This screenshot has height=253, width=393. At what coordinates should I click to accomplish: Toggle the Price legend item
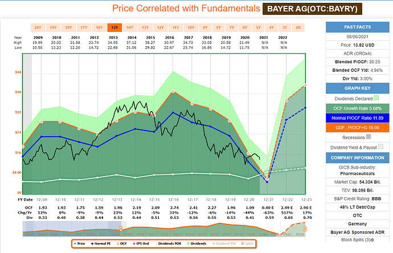80,243
